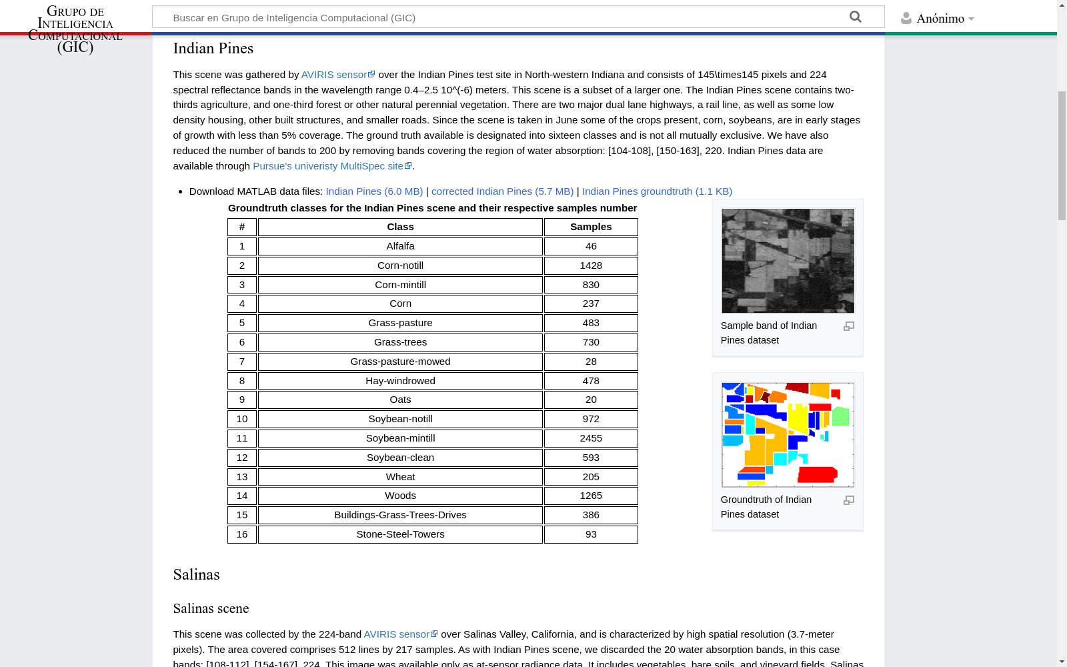Select the Stone-Steel-Towers cell

pos(400,535)
